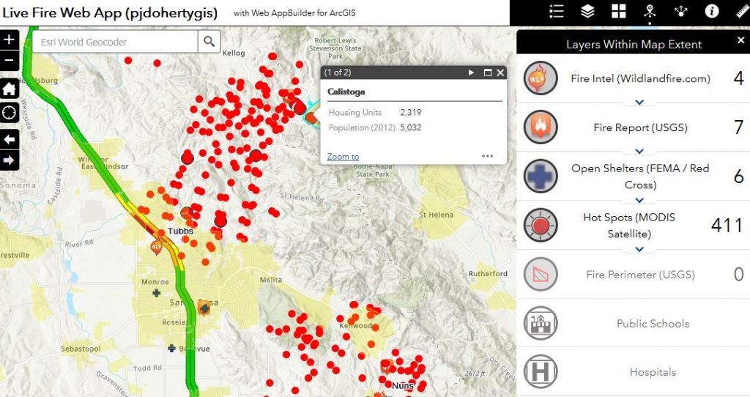Click the map zoom in plus button

(x=9, y=40)
